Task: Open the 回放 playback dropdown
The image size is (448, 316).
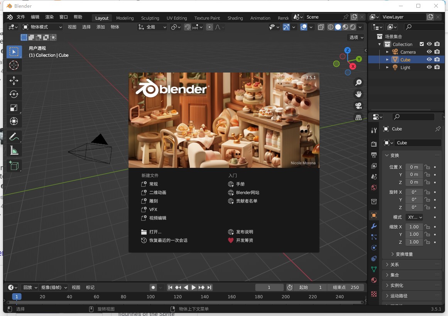Action: [x=30, y=287]
